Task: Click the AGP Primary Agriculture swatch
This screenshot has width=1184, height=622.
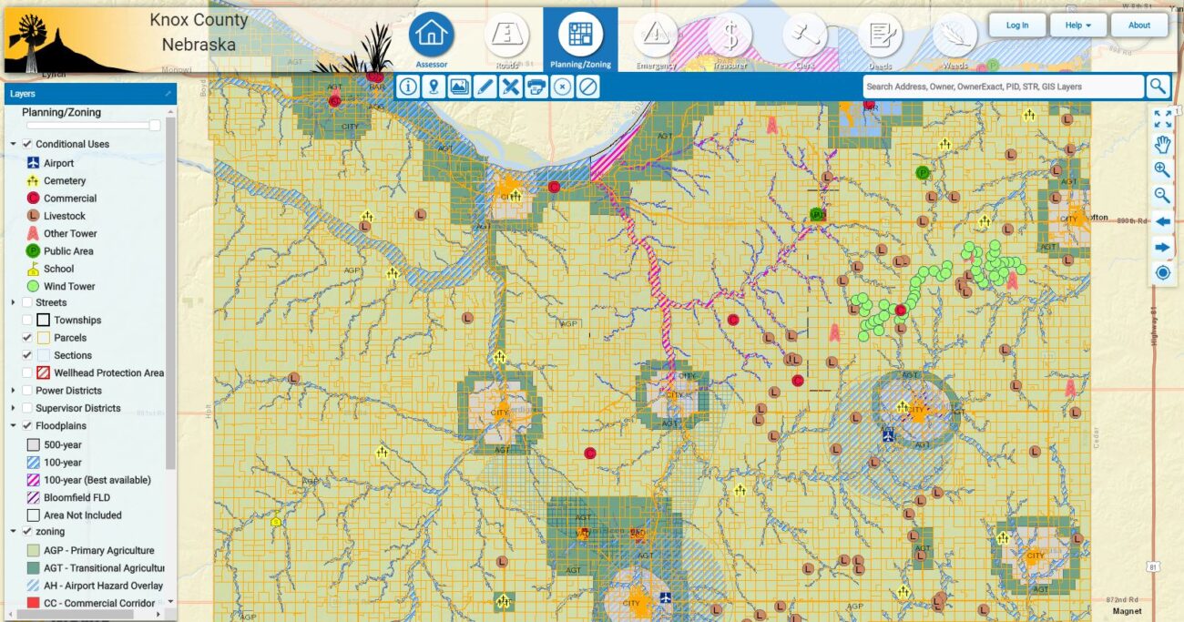Action: click(x=33, y=550)
